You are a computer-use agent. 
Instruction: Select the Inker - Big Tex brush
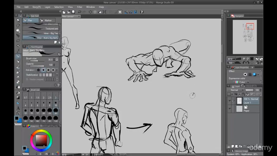(x=41, y=33)
